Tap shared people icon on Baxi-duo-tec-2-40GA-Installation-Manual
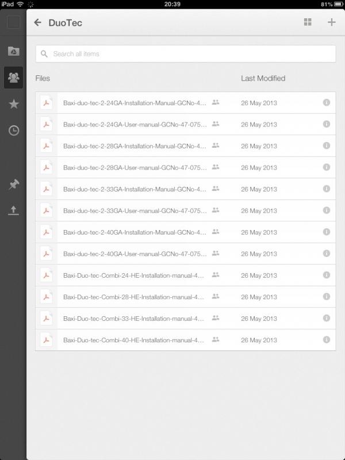This screenshot has width=345, height=460. [x=216, y=232]
